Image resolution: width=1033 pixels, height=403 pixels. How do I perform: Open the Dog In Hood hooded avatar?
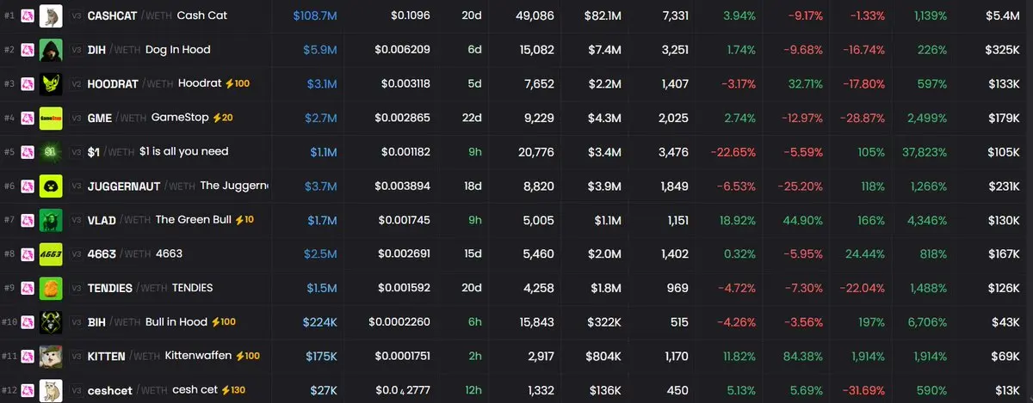point(51,50)
